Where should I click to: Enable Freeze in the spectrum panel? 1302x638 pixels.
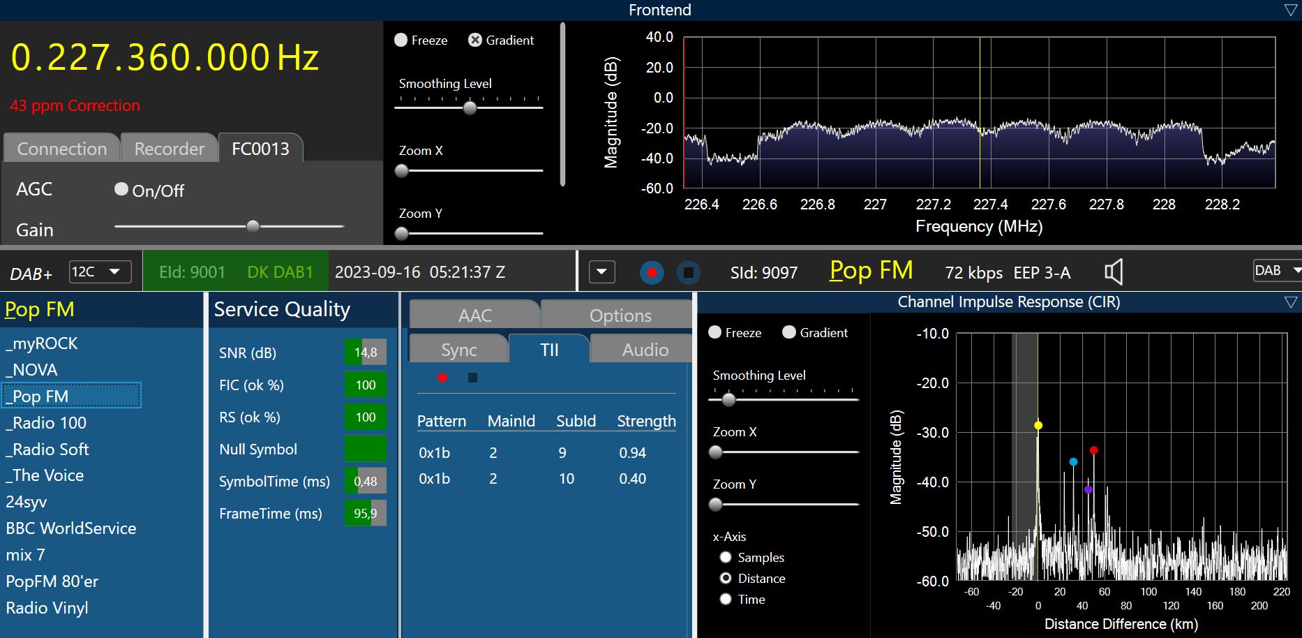tap(401, 40)
